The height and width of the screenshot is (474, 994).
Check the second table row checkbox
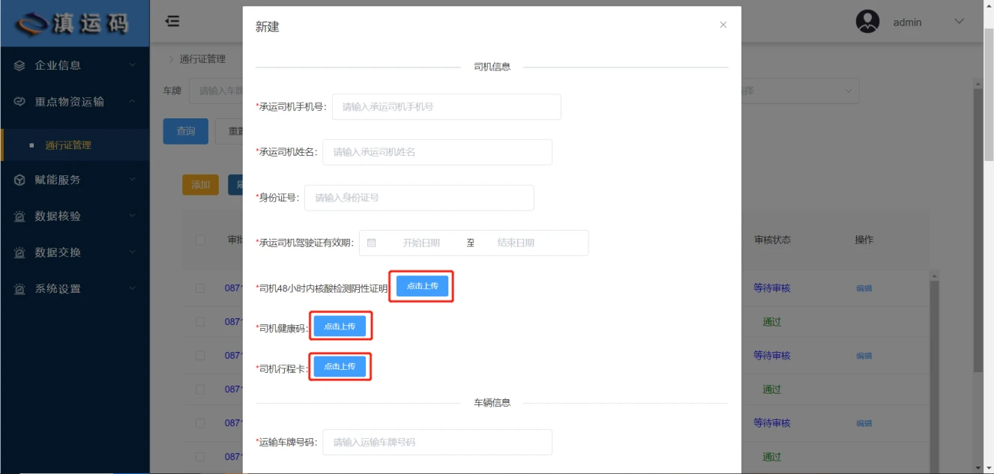tap(200, 322)
